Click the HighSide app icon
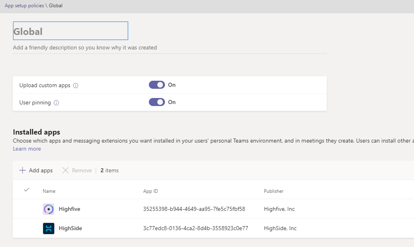This screenshot has width=414, height=247. tap(48, 228)
